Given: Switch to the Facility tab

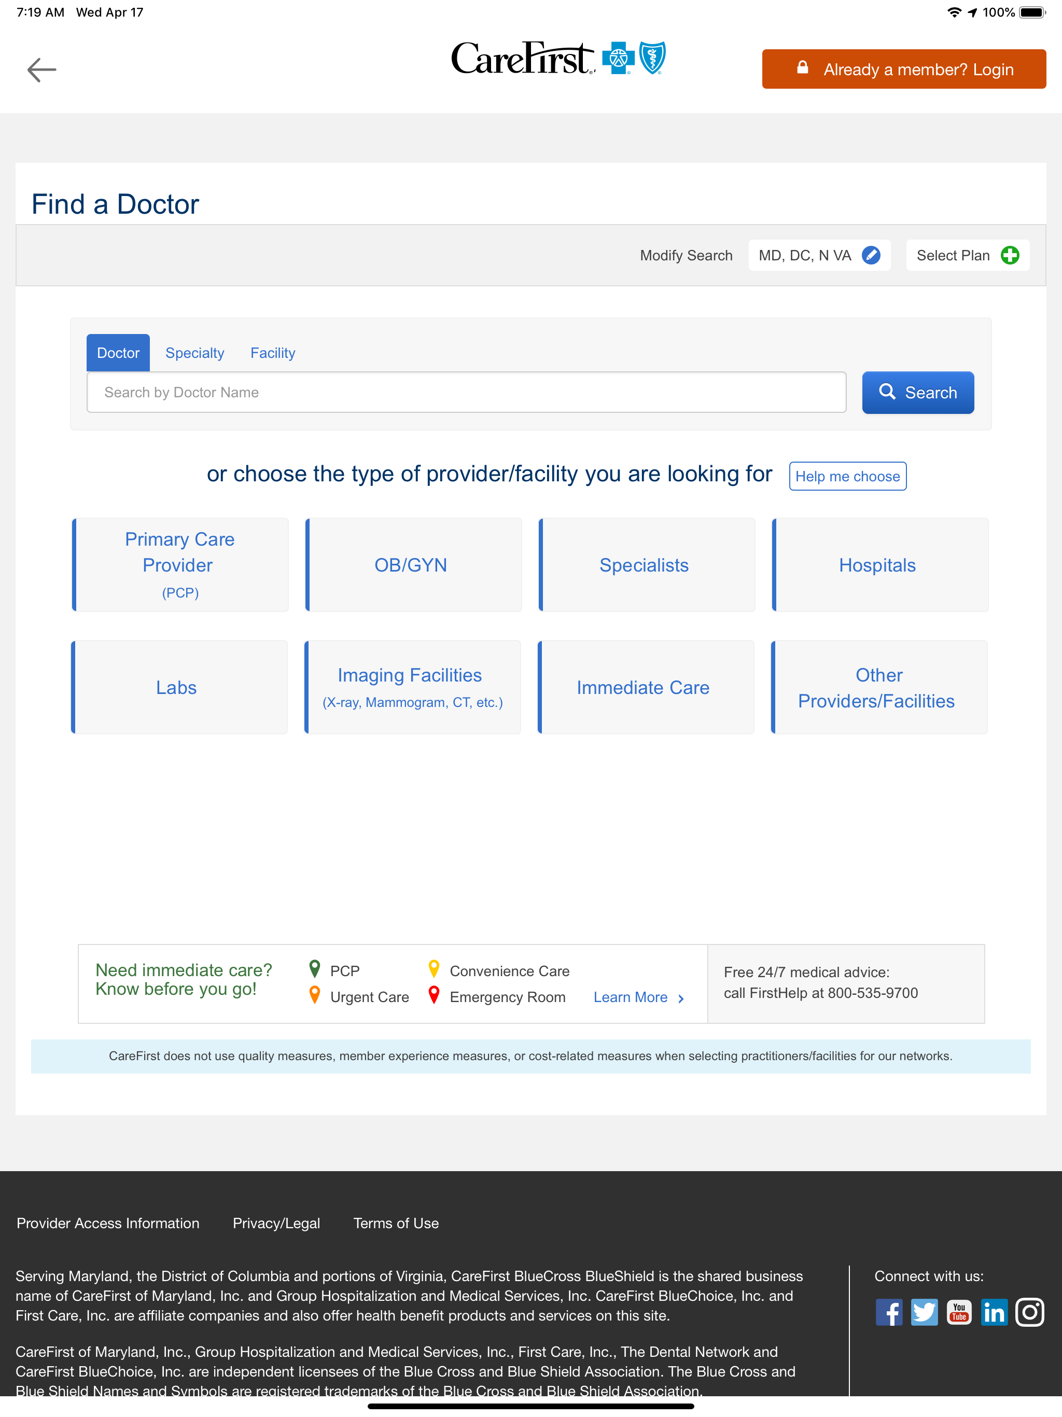Looking at the screenshot, I should (273, 353).
